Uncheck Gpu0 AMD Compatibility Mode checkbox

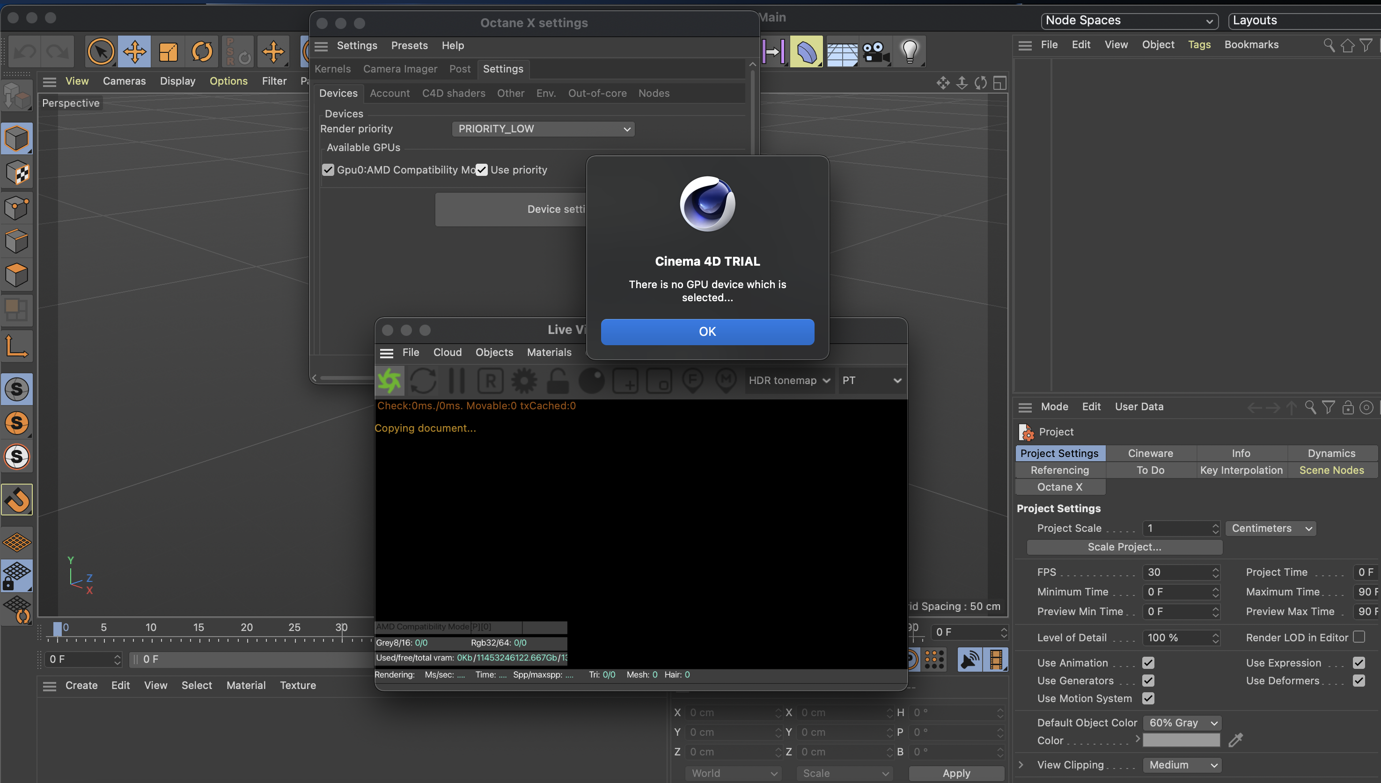click(328, 170)
